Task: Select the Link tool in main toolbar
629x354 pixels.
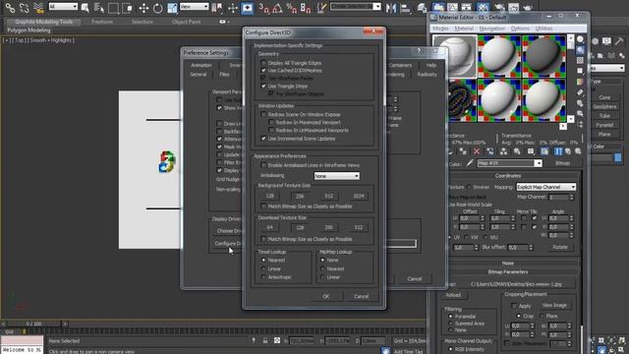Action: click(10, 7)
